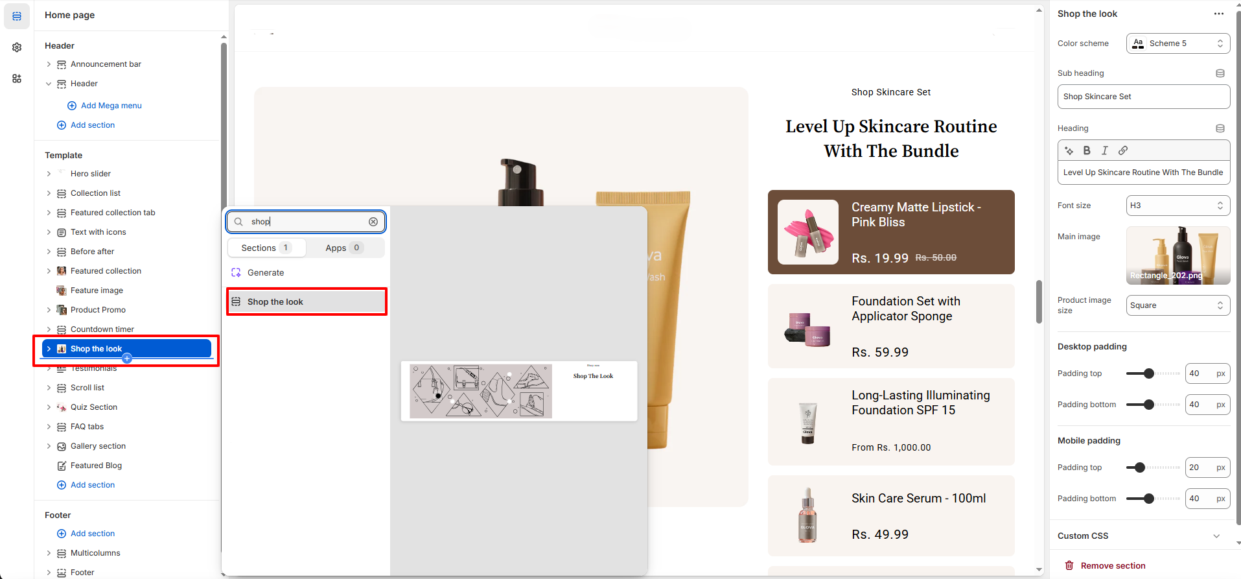This screenshot has width=1241, height=579.
Task: Collapse the Header section tree
Action: (49, 84)
